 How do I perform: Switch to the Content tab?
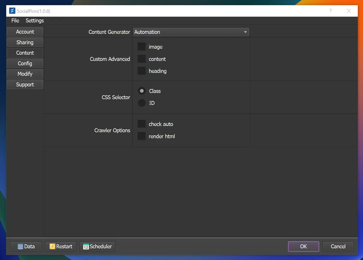(25, 53)
